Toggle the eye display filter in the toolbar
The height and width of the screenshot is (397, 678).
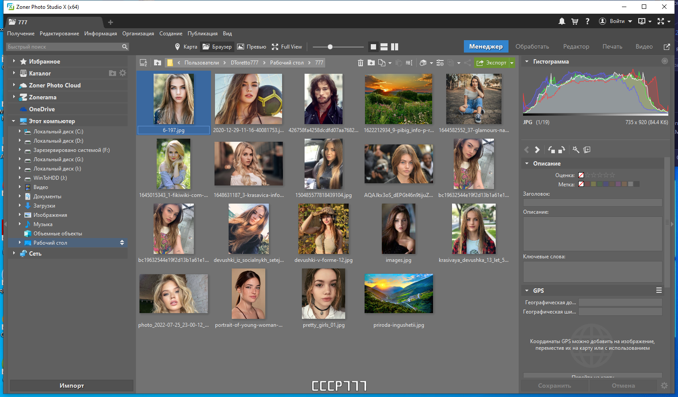(x=423, y=63)
